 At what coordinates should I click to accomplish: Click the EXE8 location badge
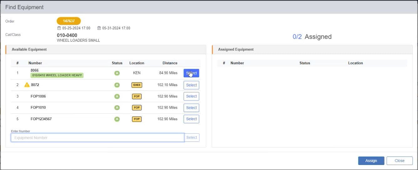click(x=137, y=85)
